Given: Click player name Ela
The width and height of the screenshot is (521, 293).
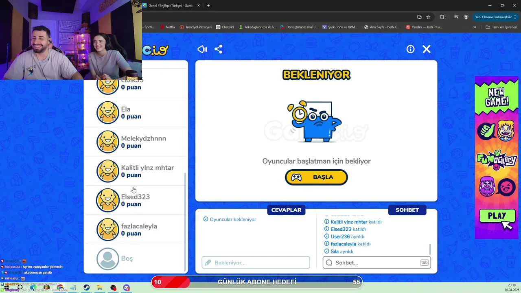Looking at the screenshot, I should (126, 109).
